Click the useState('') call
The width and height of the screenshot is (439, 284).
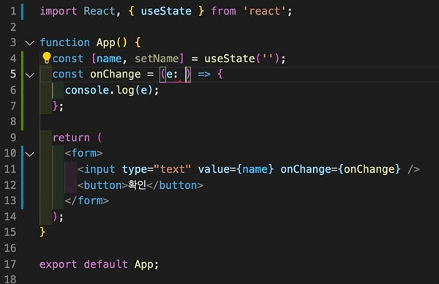[241, 59]
